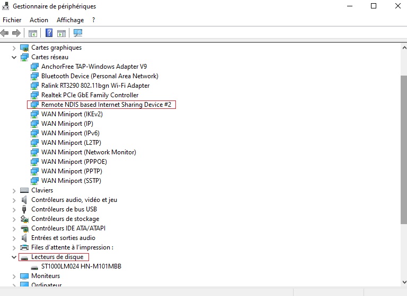This screenshot has width=407, height=296.
Task: Expand the Contrôleurs IDE ATA/ATAPI node
Action: click(14, 229)
